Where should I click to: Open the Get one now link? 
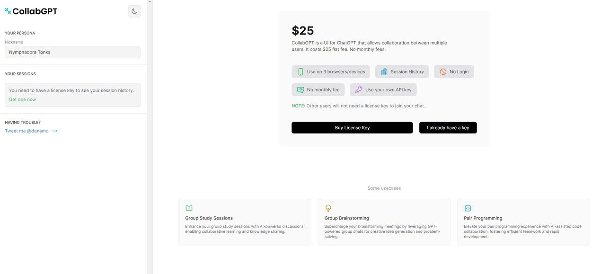pyautogui.click(x=22, y=99)
